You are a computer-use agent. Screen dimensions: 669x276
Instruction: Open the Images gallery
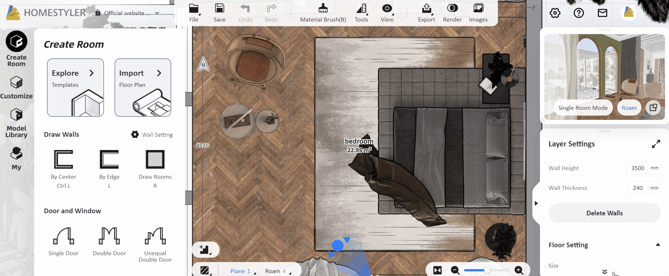[x=478, y=13]
